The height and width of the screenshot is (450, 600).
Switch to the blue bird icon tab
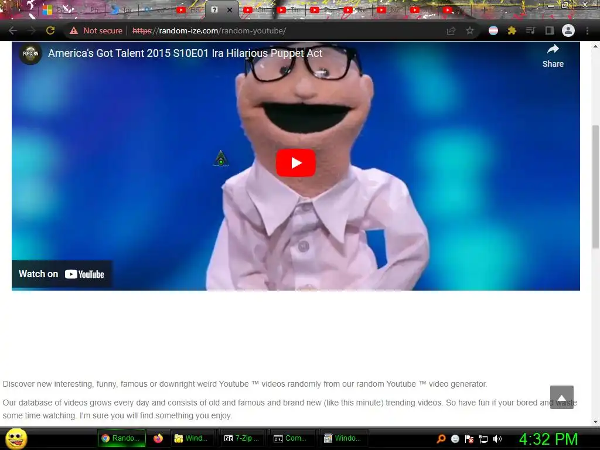(122, 10)
